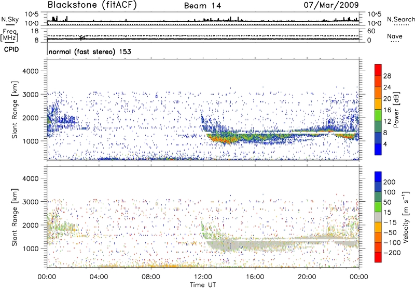Click "4" on the Power colorbar

(385, 145)
